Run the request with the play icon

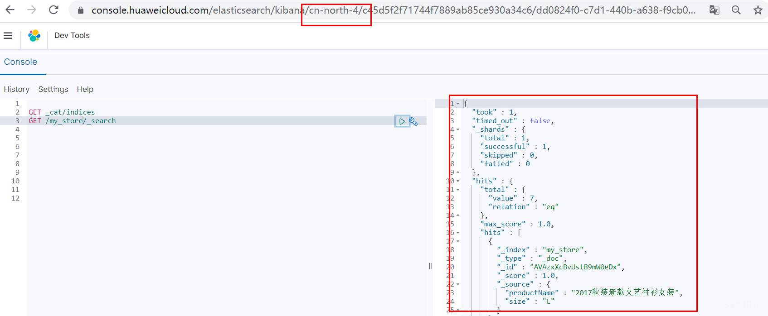pyautogui.click(x=402, y=121)
